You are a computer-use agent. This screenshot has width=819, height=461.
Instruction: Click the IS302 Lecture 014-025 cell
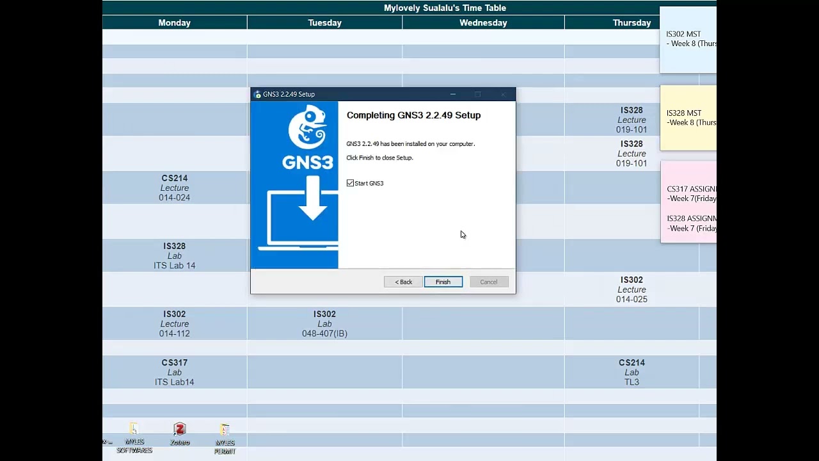[632, 289]
